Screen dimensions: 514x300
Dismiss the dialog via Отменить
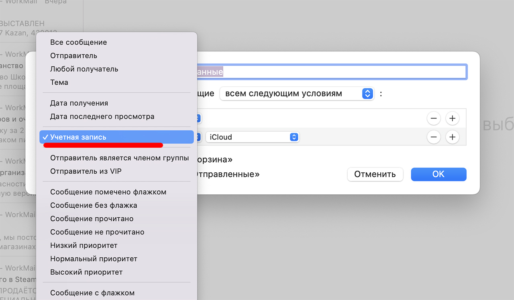[x=375, y=174]
